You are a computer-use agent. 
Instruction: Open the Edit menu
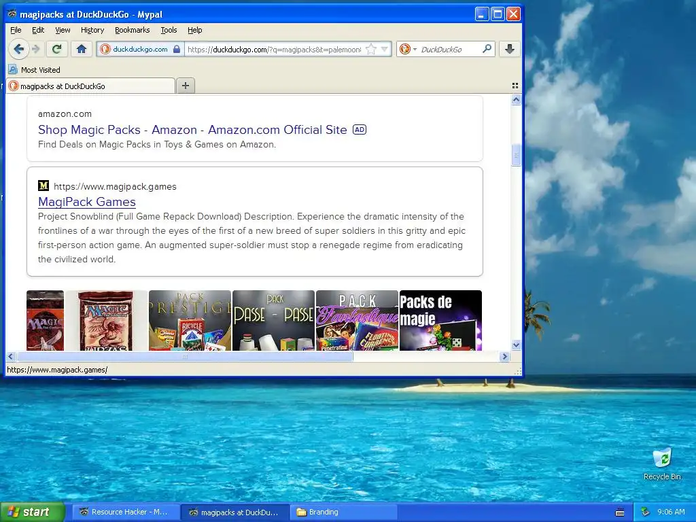[x=38, y=30]
